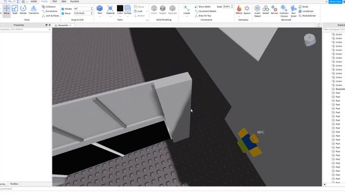
Task: Close the Properties panel
Action: click(x=50, y=25)
